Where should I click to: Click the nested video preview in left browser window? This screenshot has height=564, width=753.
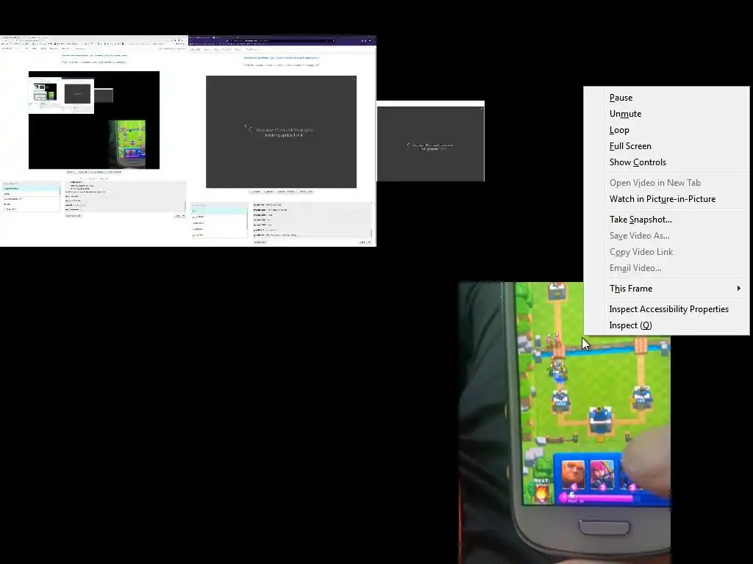94,120
